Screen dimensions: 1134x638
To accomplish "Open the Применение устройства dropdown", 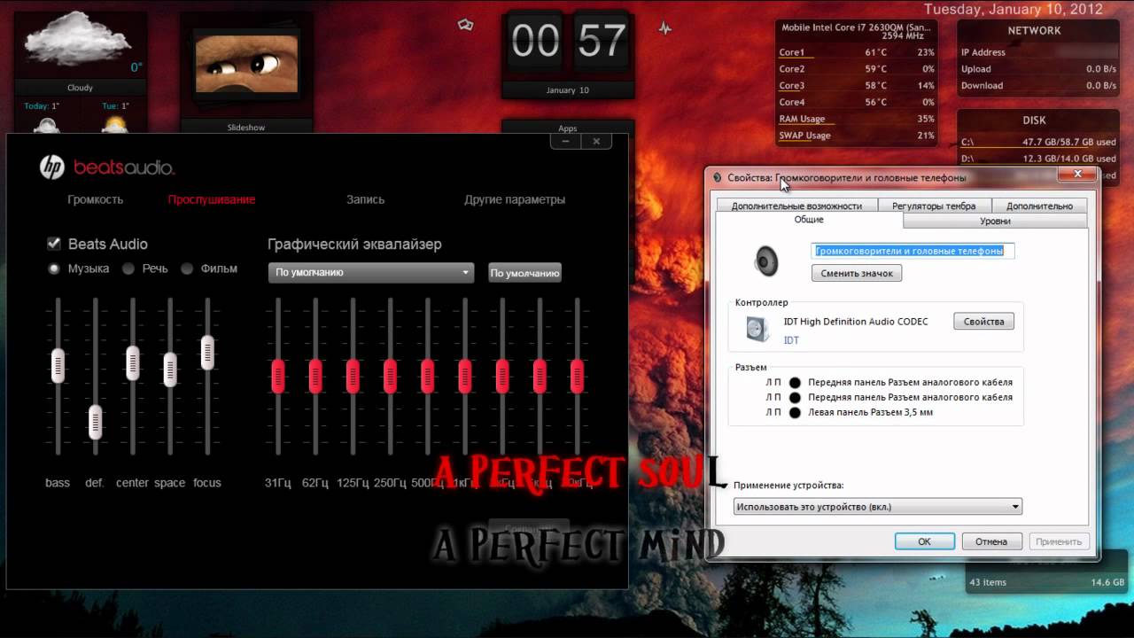I will [878, 507].
